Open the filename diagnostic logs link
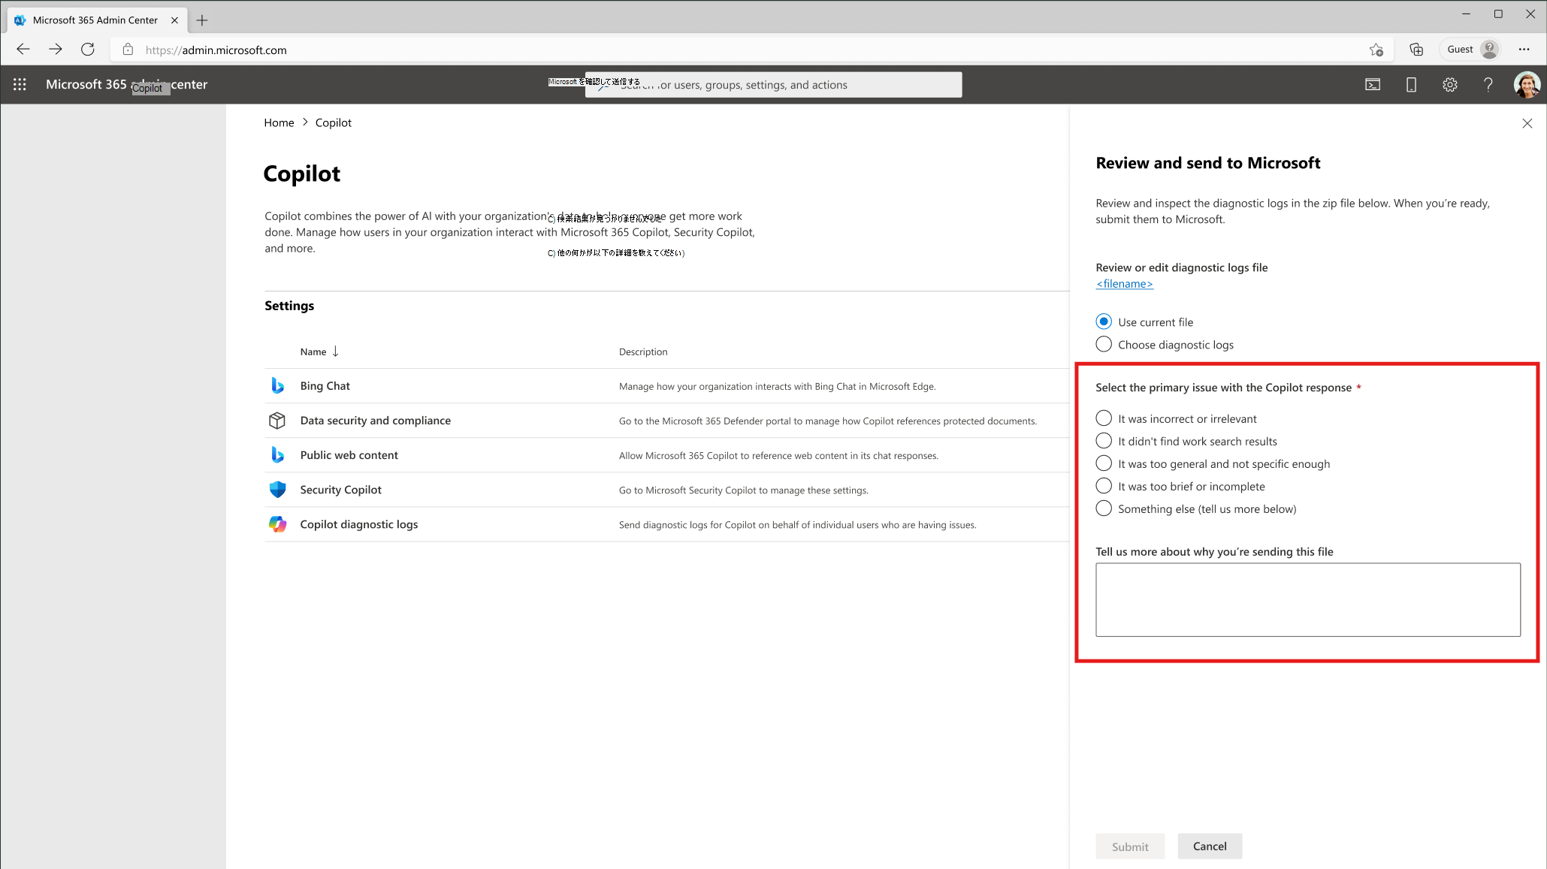The image size is (1547, 869). coord(1124,284)
